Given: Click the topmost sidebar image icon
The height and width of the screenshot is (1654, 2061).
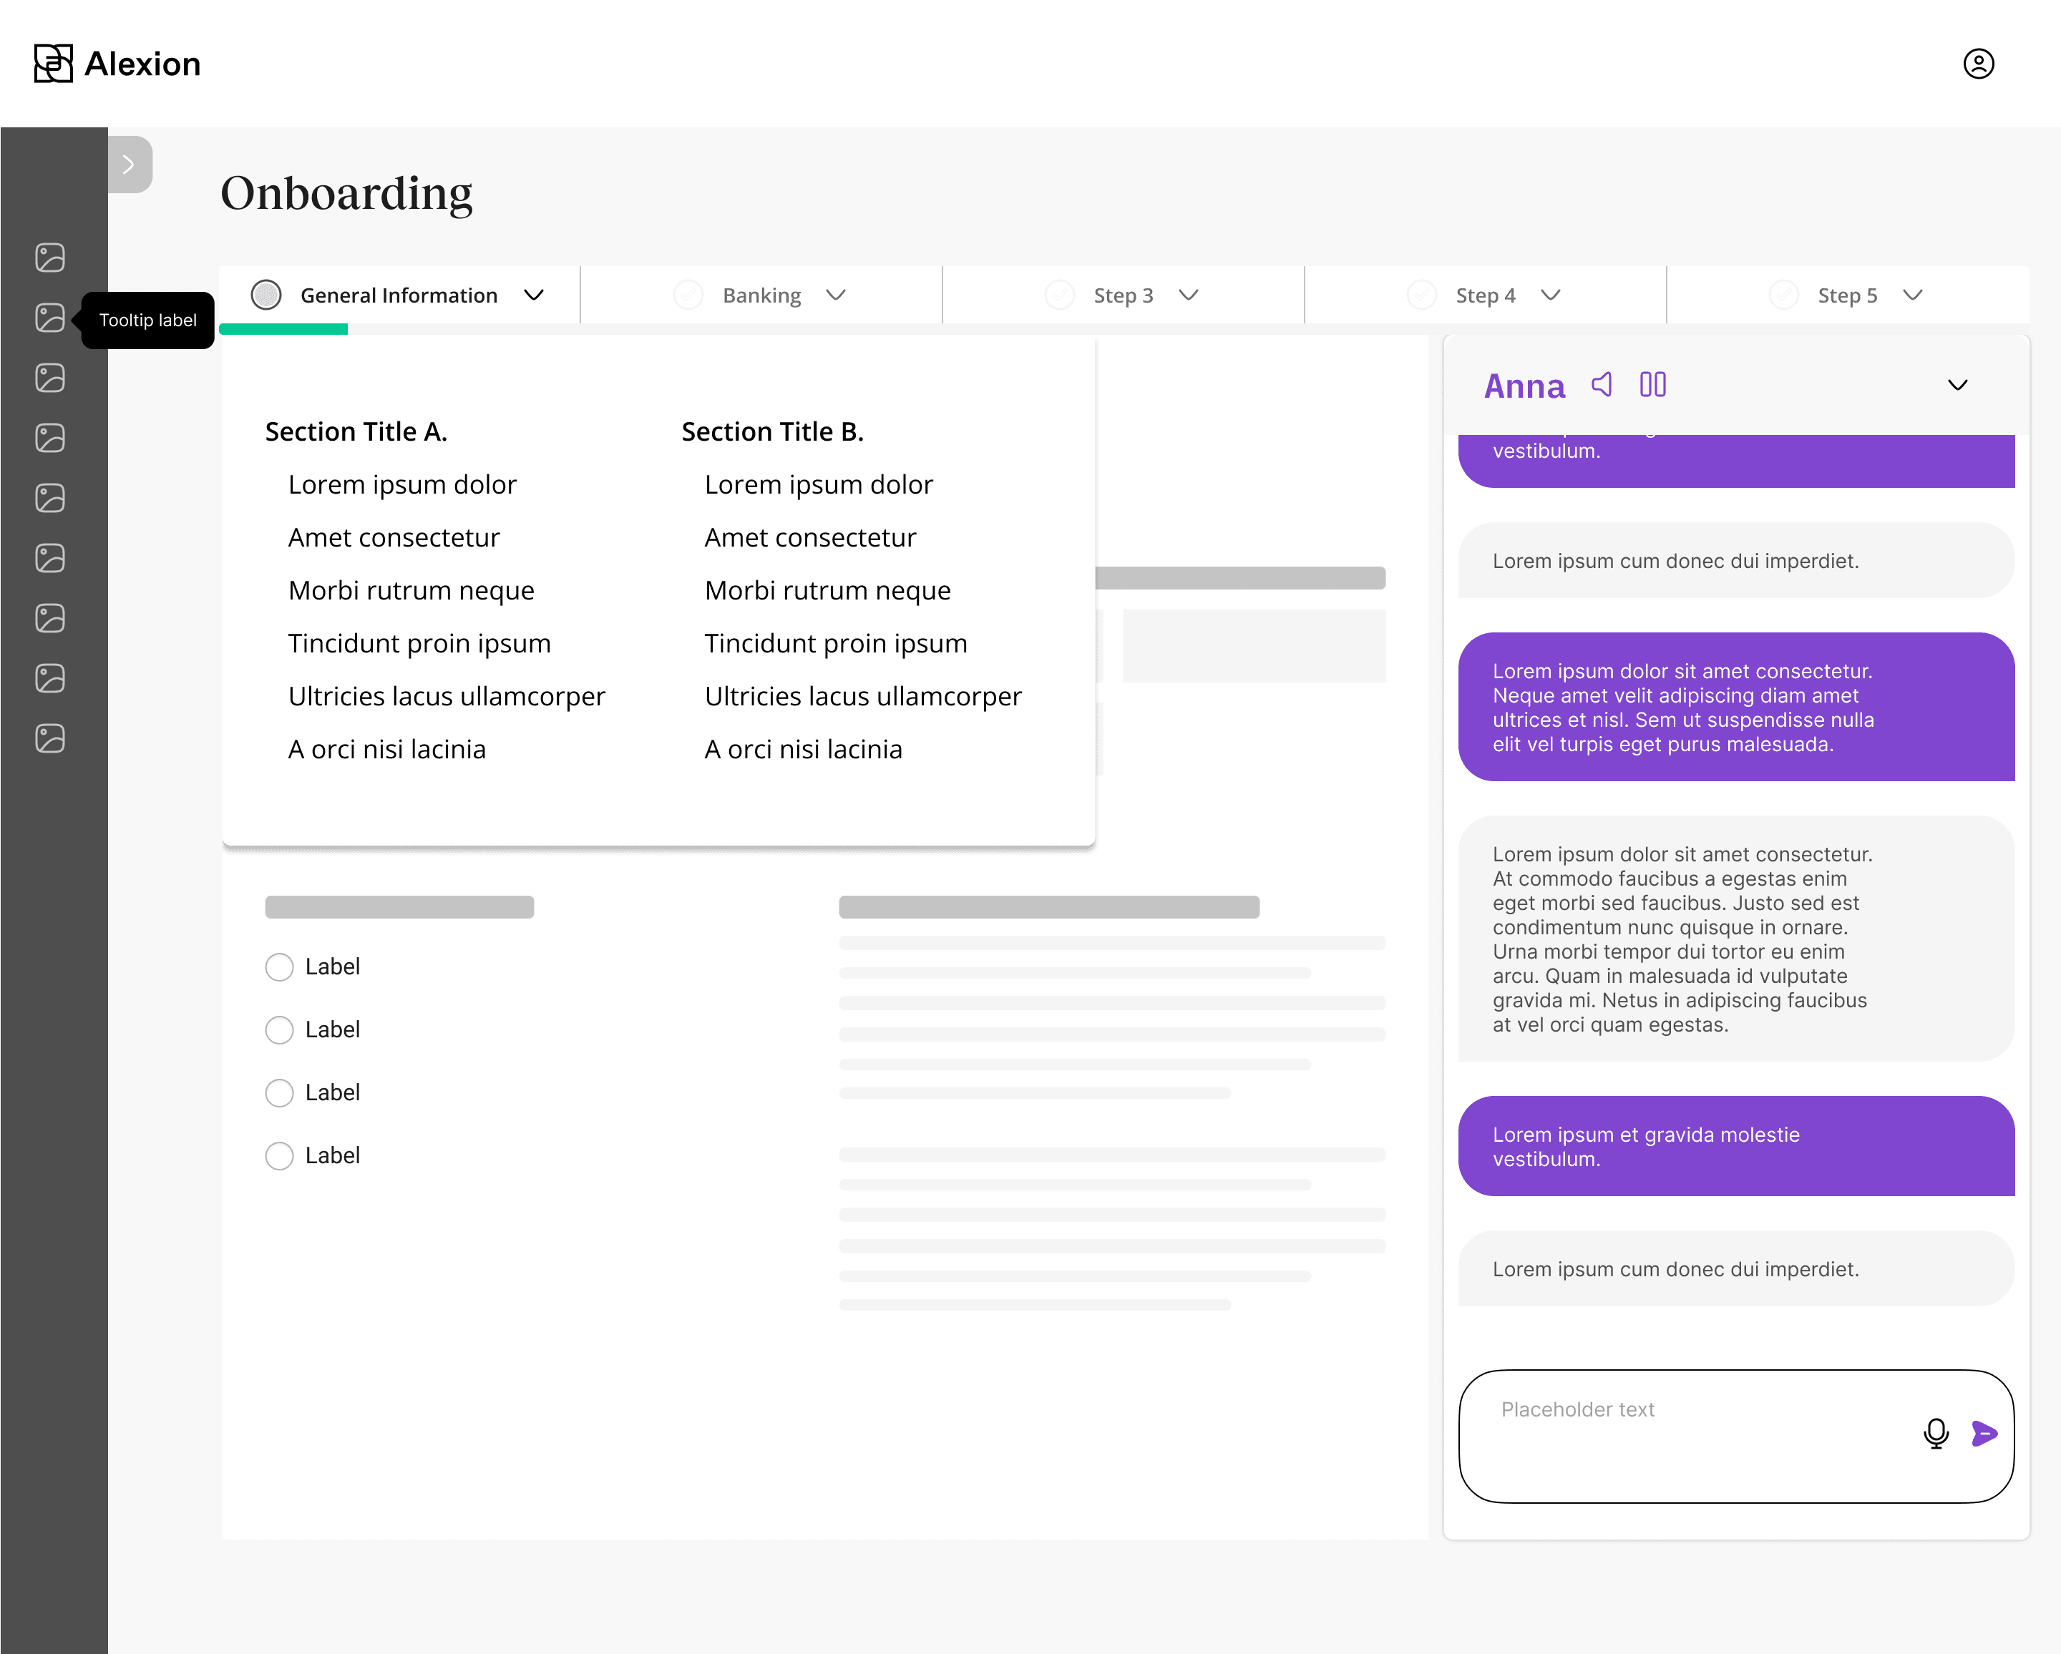Looking at the screenshot, I should pyautogui.click(x=49, y=257).
